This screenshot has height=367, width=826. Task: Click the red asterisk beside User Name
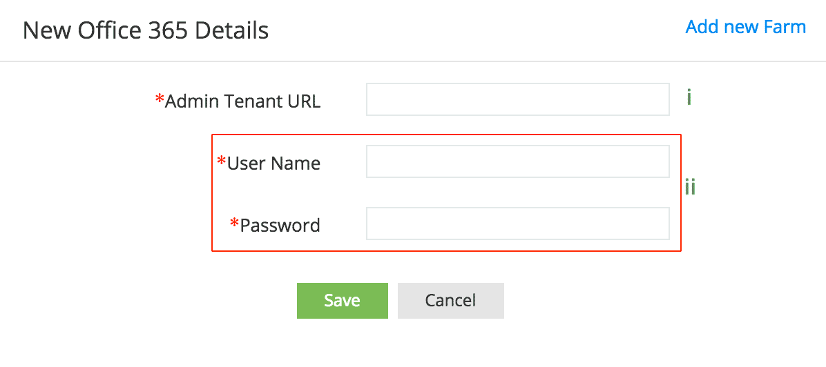click(222, 162)
